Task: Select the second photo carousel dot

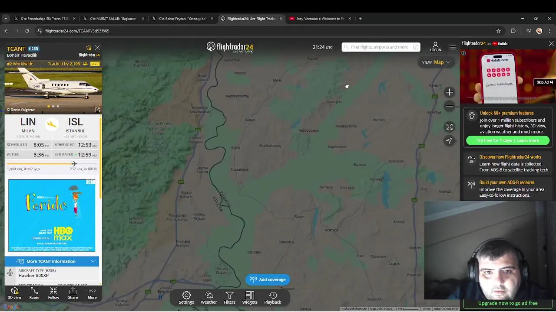Action: point(53,106)
